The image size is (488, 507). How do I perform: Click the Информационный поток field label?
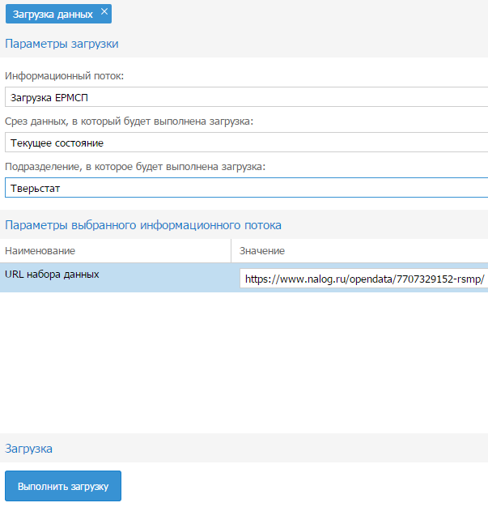click(64, 76)
